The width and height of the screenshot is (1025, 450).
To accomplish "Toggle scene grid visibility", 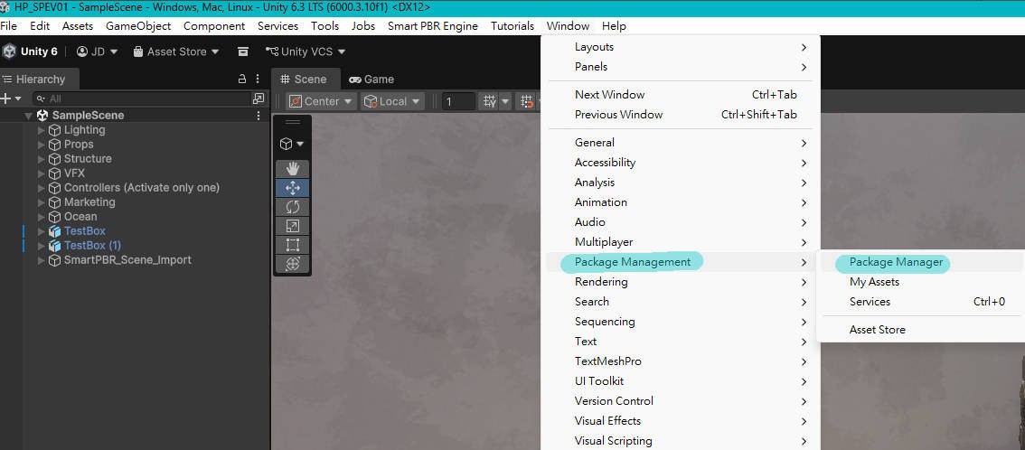I will click(488, 101).
